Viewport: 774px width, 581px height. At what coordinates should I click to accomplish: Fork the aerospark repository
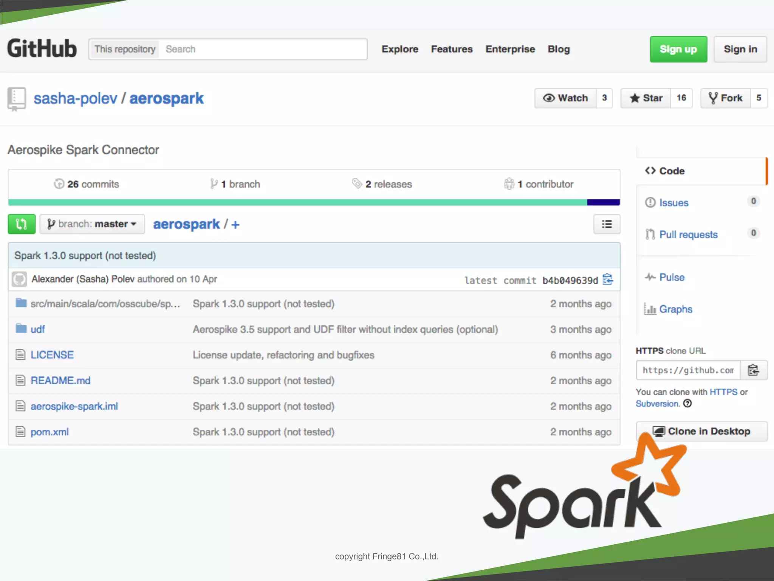point(726,98)
